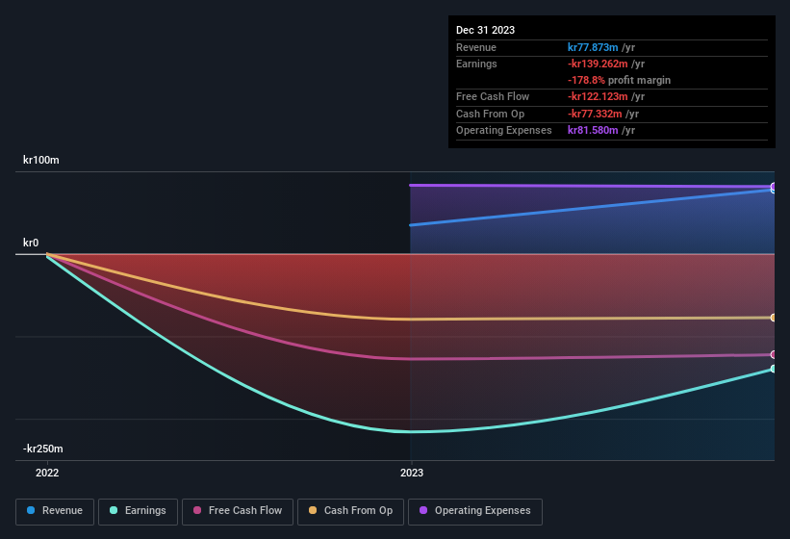This screenshot has height=539, width=790.
Task: Toggle the Revenue legend button
Action: pyautogui.click(x=55, y=511)
